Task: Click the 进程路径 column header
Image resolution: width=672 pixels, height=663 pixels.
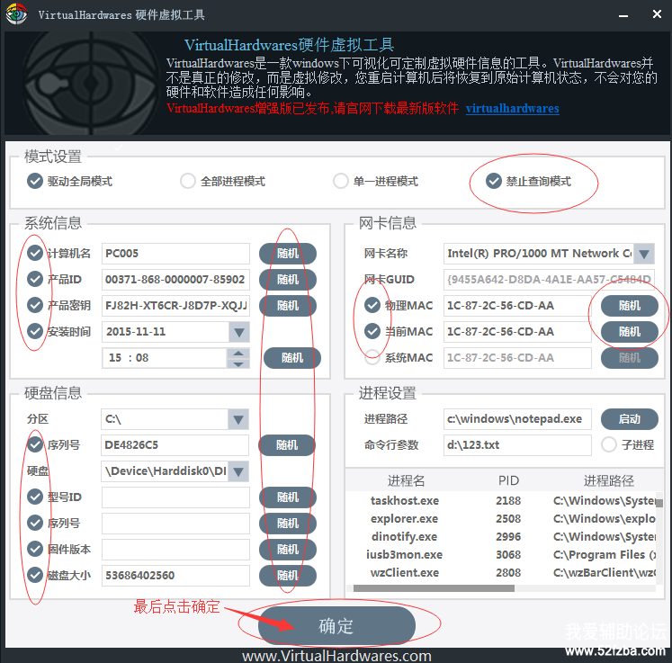Action: point(608,480)
